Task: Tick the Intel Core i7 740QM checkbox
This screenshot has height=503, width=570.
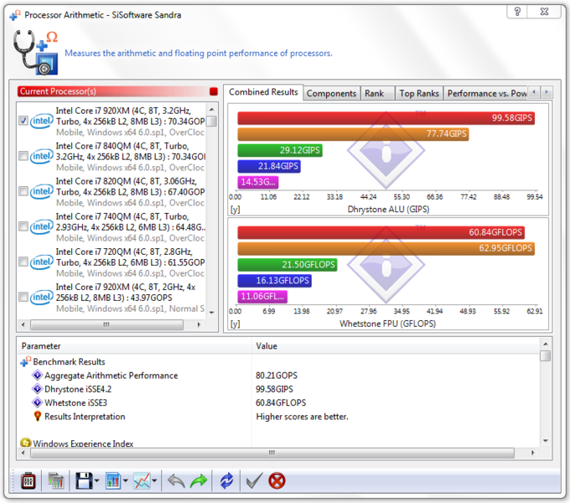Action: point(23,226)
